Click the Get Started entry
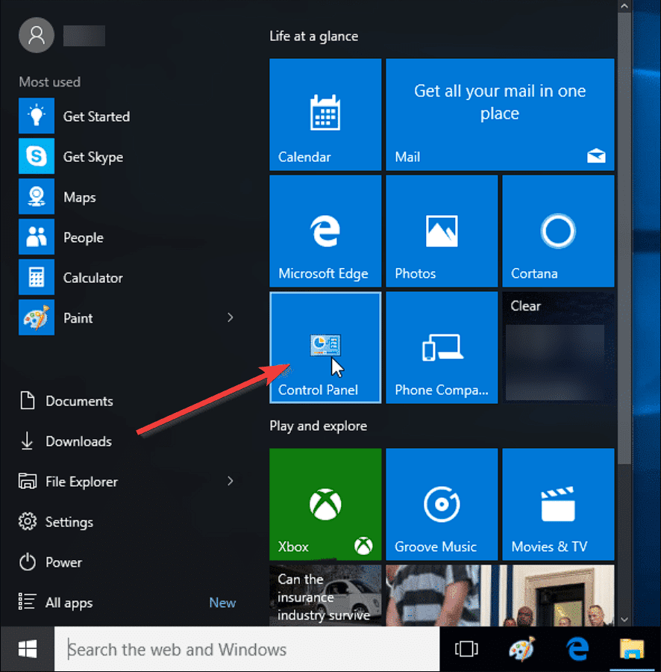Image resolution: width=661 pixels, height=672 pixels. pyautogui.click(x=96, y=116)
